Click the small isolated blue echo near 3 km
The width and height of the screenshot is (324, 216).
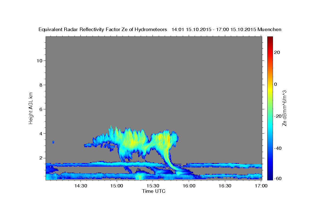click(53, 142)
